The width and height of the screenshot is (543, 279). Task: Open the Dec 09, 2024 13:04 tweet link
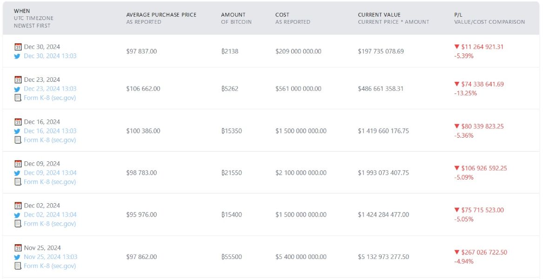click(x=50, y=173)
